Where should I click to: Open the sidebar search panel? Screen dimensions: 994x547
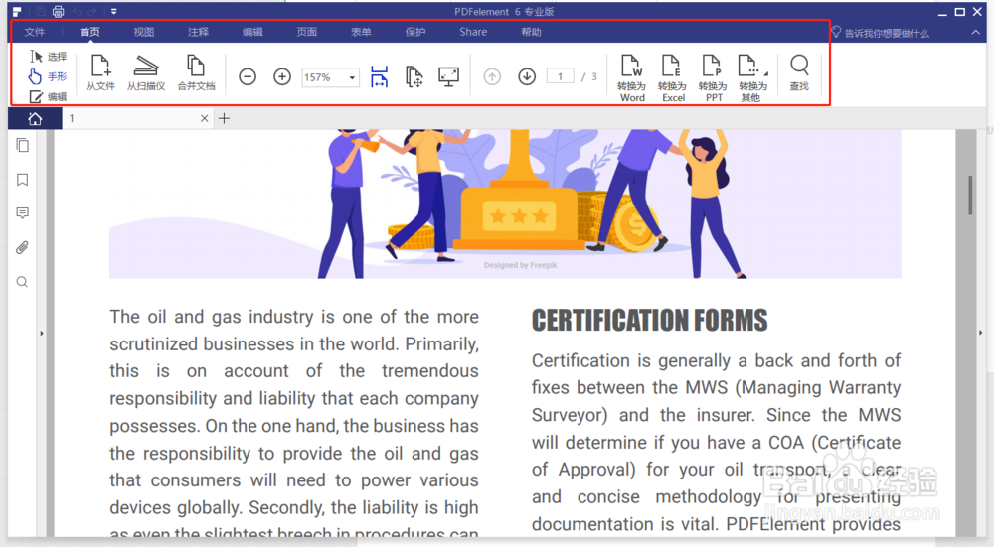tap(22, 282)
